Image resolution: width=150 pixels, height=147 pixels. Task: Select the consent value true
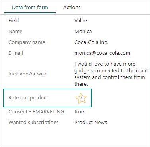79,112
